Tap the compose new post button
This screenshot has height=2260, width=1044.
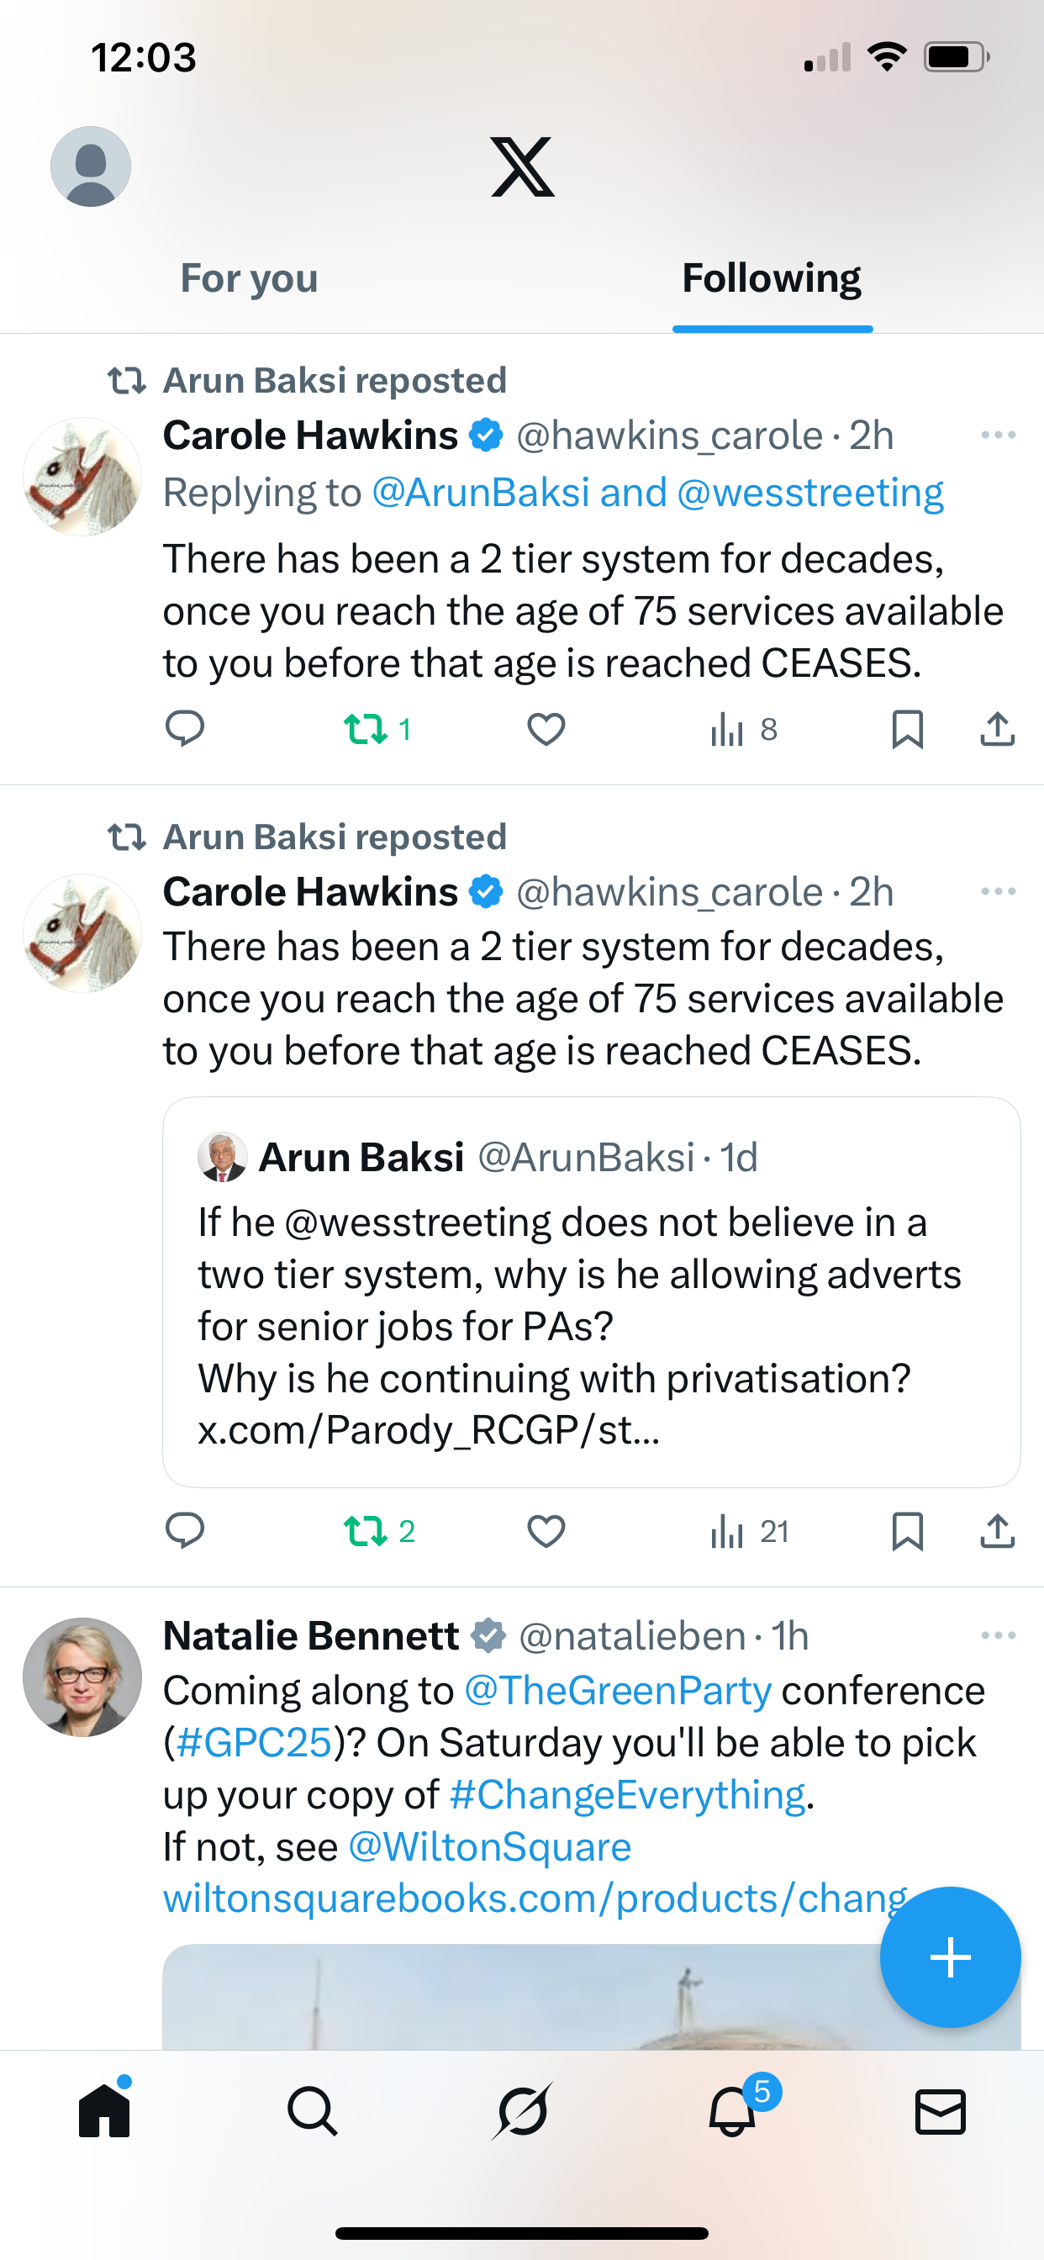point(950,1957)
